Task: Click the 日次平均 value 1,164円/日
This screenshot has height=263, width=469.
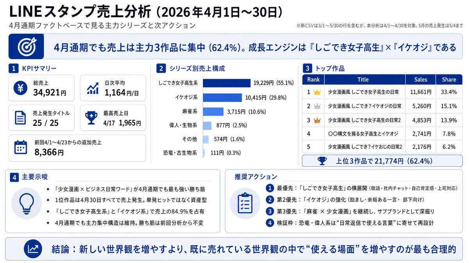Action: (x=122, y=92)
